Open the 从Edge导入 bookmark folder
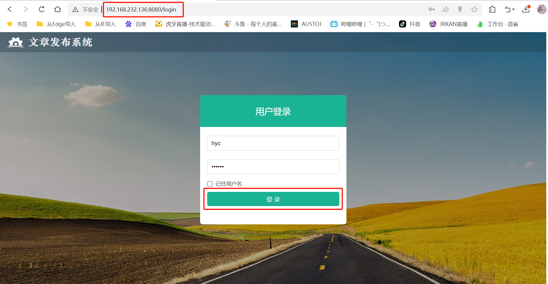The width and height of the screenshot is (548, 284). click(56, 24)
